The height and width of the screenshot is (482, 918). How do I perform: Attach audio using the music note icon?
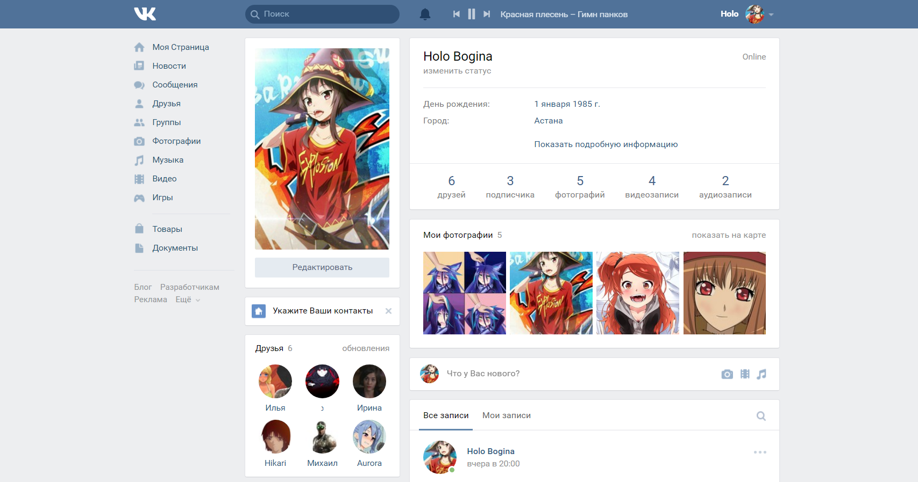pyautogui.click(x=762, y=374)
